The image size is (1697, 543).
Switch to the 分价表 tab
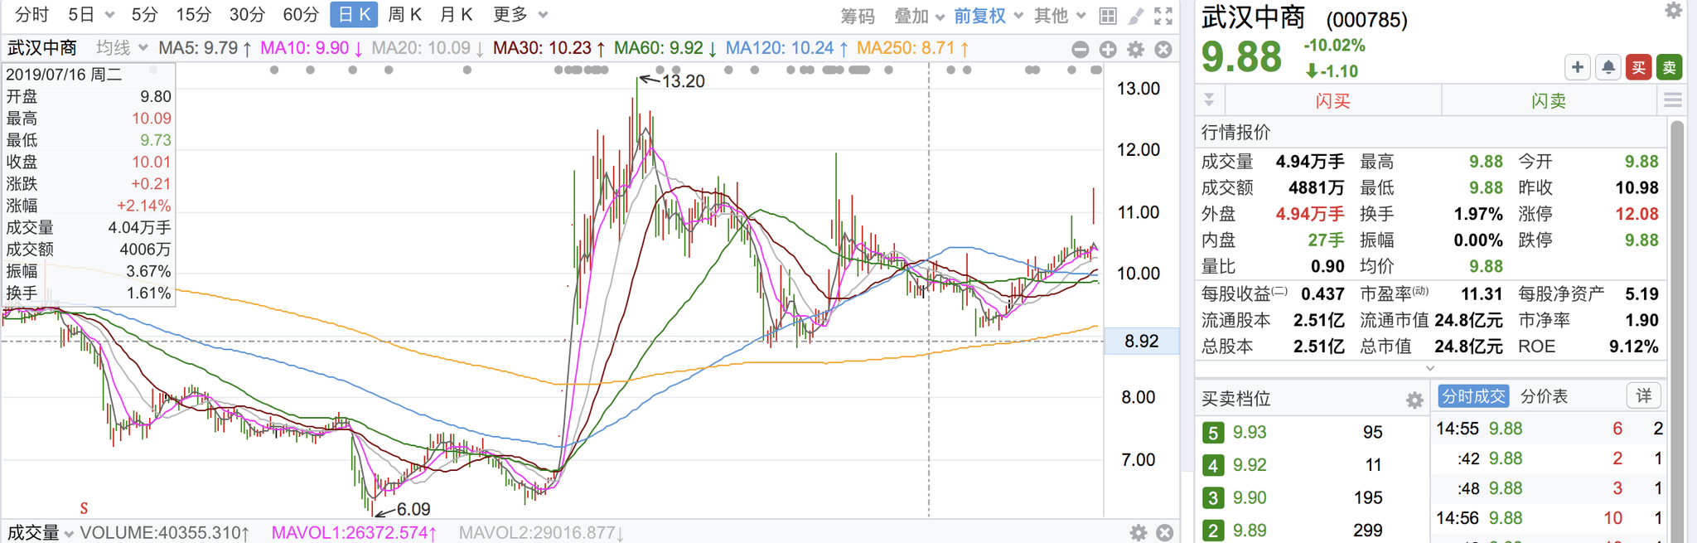(x=1545, y=396)
